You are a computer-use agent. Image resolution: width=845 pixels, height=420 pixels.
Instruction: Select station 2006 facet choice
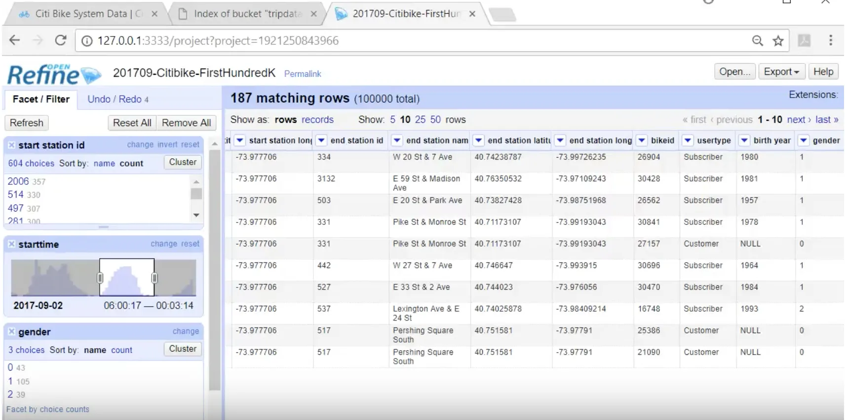coord(18,181)
